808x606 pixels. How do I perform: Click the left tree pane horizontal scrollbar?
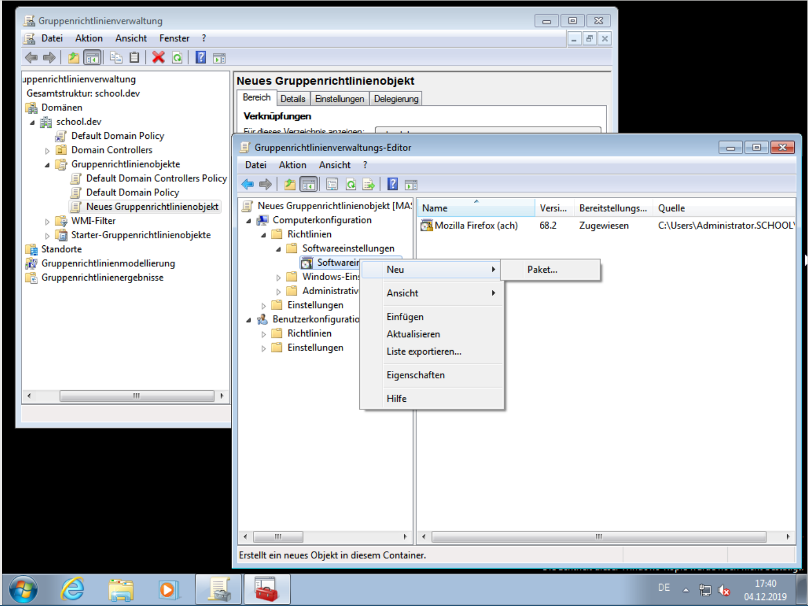tap(136, 396)
